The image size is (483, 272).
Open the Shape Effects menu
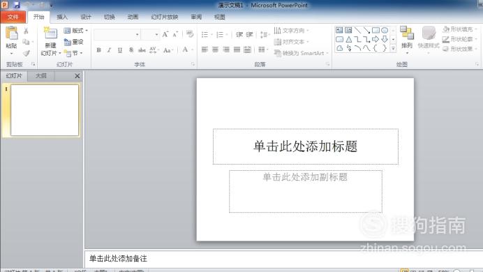click(459, 49)
